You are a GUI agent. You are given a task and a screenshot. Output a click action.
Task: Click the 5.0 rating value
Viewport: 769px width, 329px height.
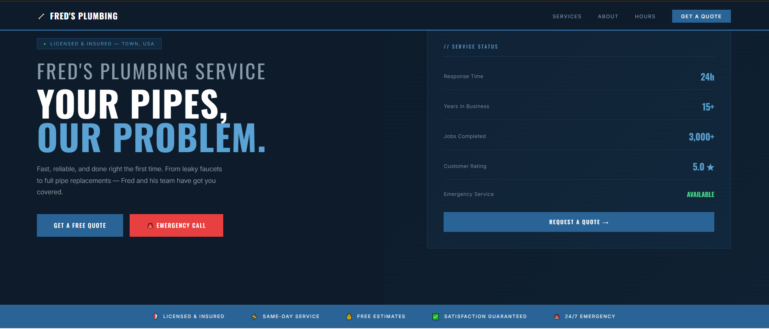point(699,167)
